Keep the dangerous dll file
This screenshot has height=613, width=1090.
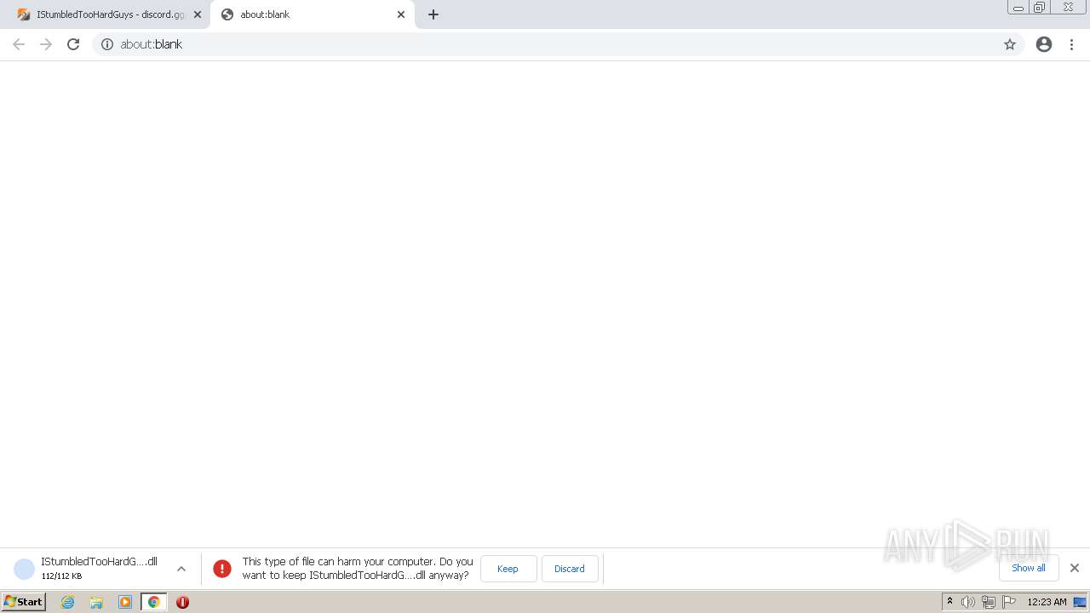click(508, 569)
